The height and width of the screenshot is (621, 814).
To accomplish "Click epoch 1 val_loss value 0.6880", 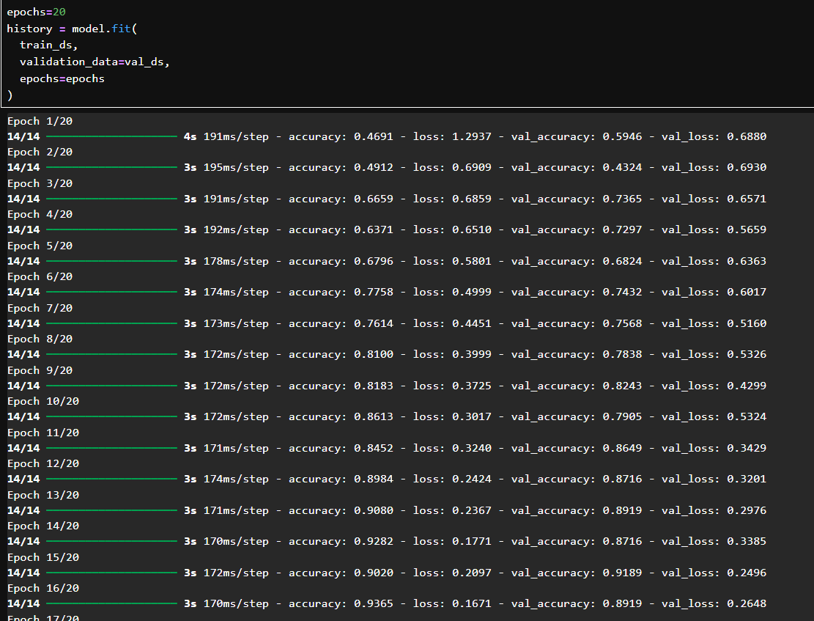I will click(x=747, y=136).
